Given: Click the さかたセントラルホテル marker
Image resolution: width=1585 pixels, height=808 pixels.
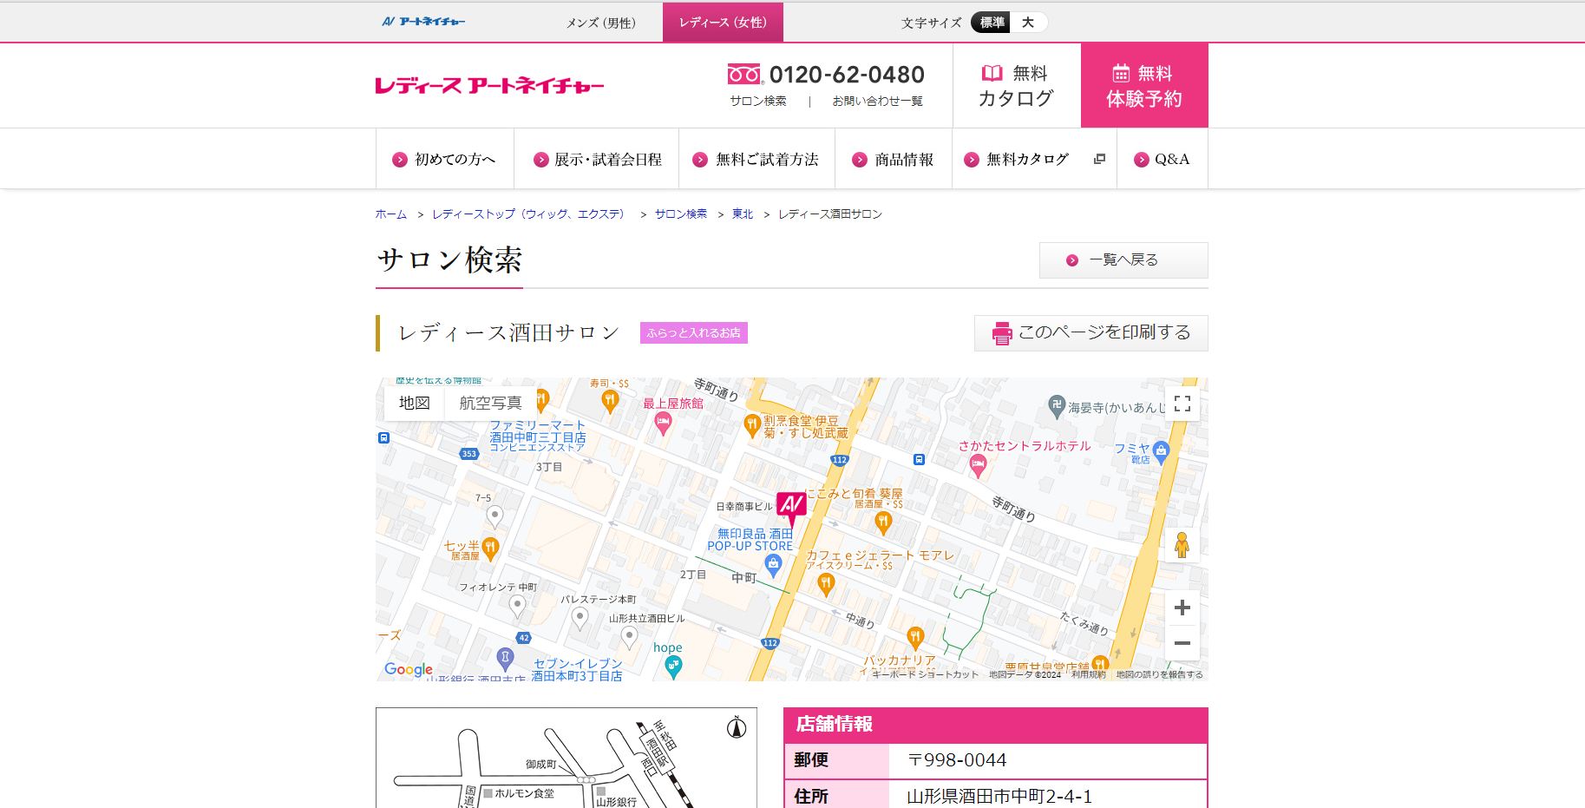Looking at the screenshot, I should (x=978, y=467).
